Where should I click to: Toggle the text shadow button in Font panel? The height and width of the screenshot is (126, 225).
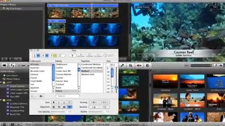(72, 55)
